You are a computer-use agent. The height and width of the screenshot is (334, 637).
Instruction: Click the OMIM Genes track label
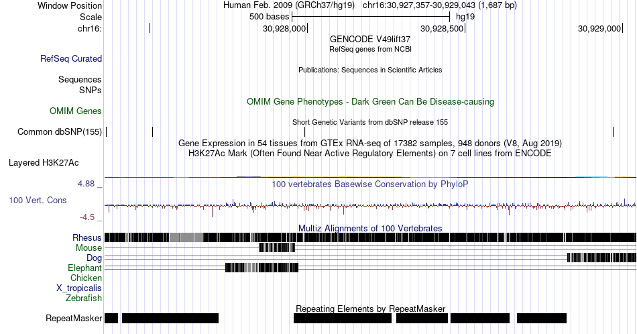click(x=76, y=111)
